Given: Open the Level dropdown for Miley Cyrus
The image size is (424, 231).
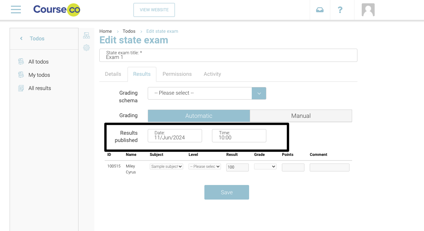Looking at the screenshot, I should click(205, 166).
